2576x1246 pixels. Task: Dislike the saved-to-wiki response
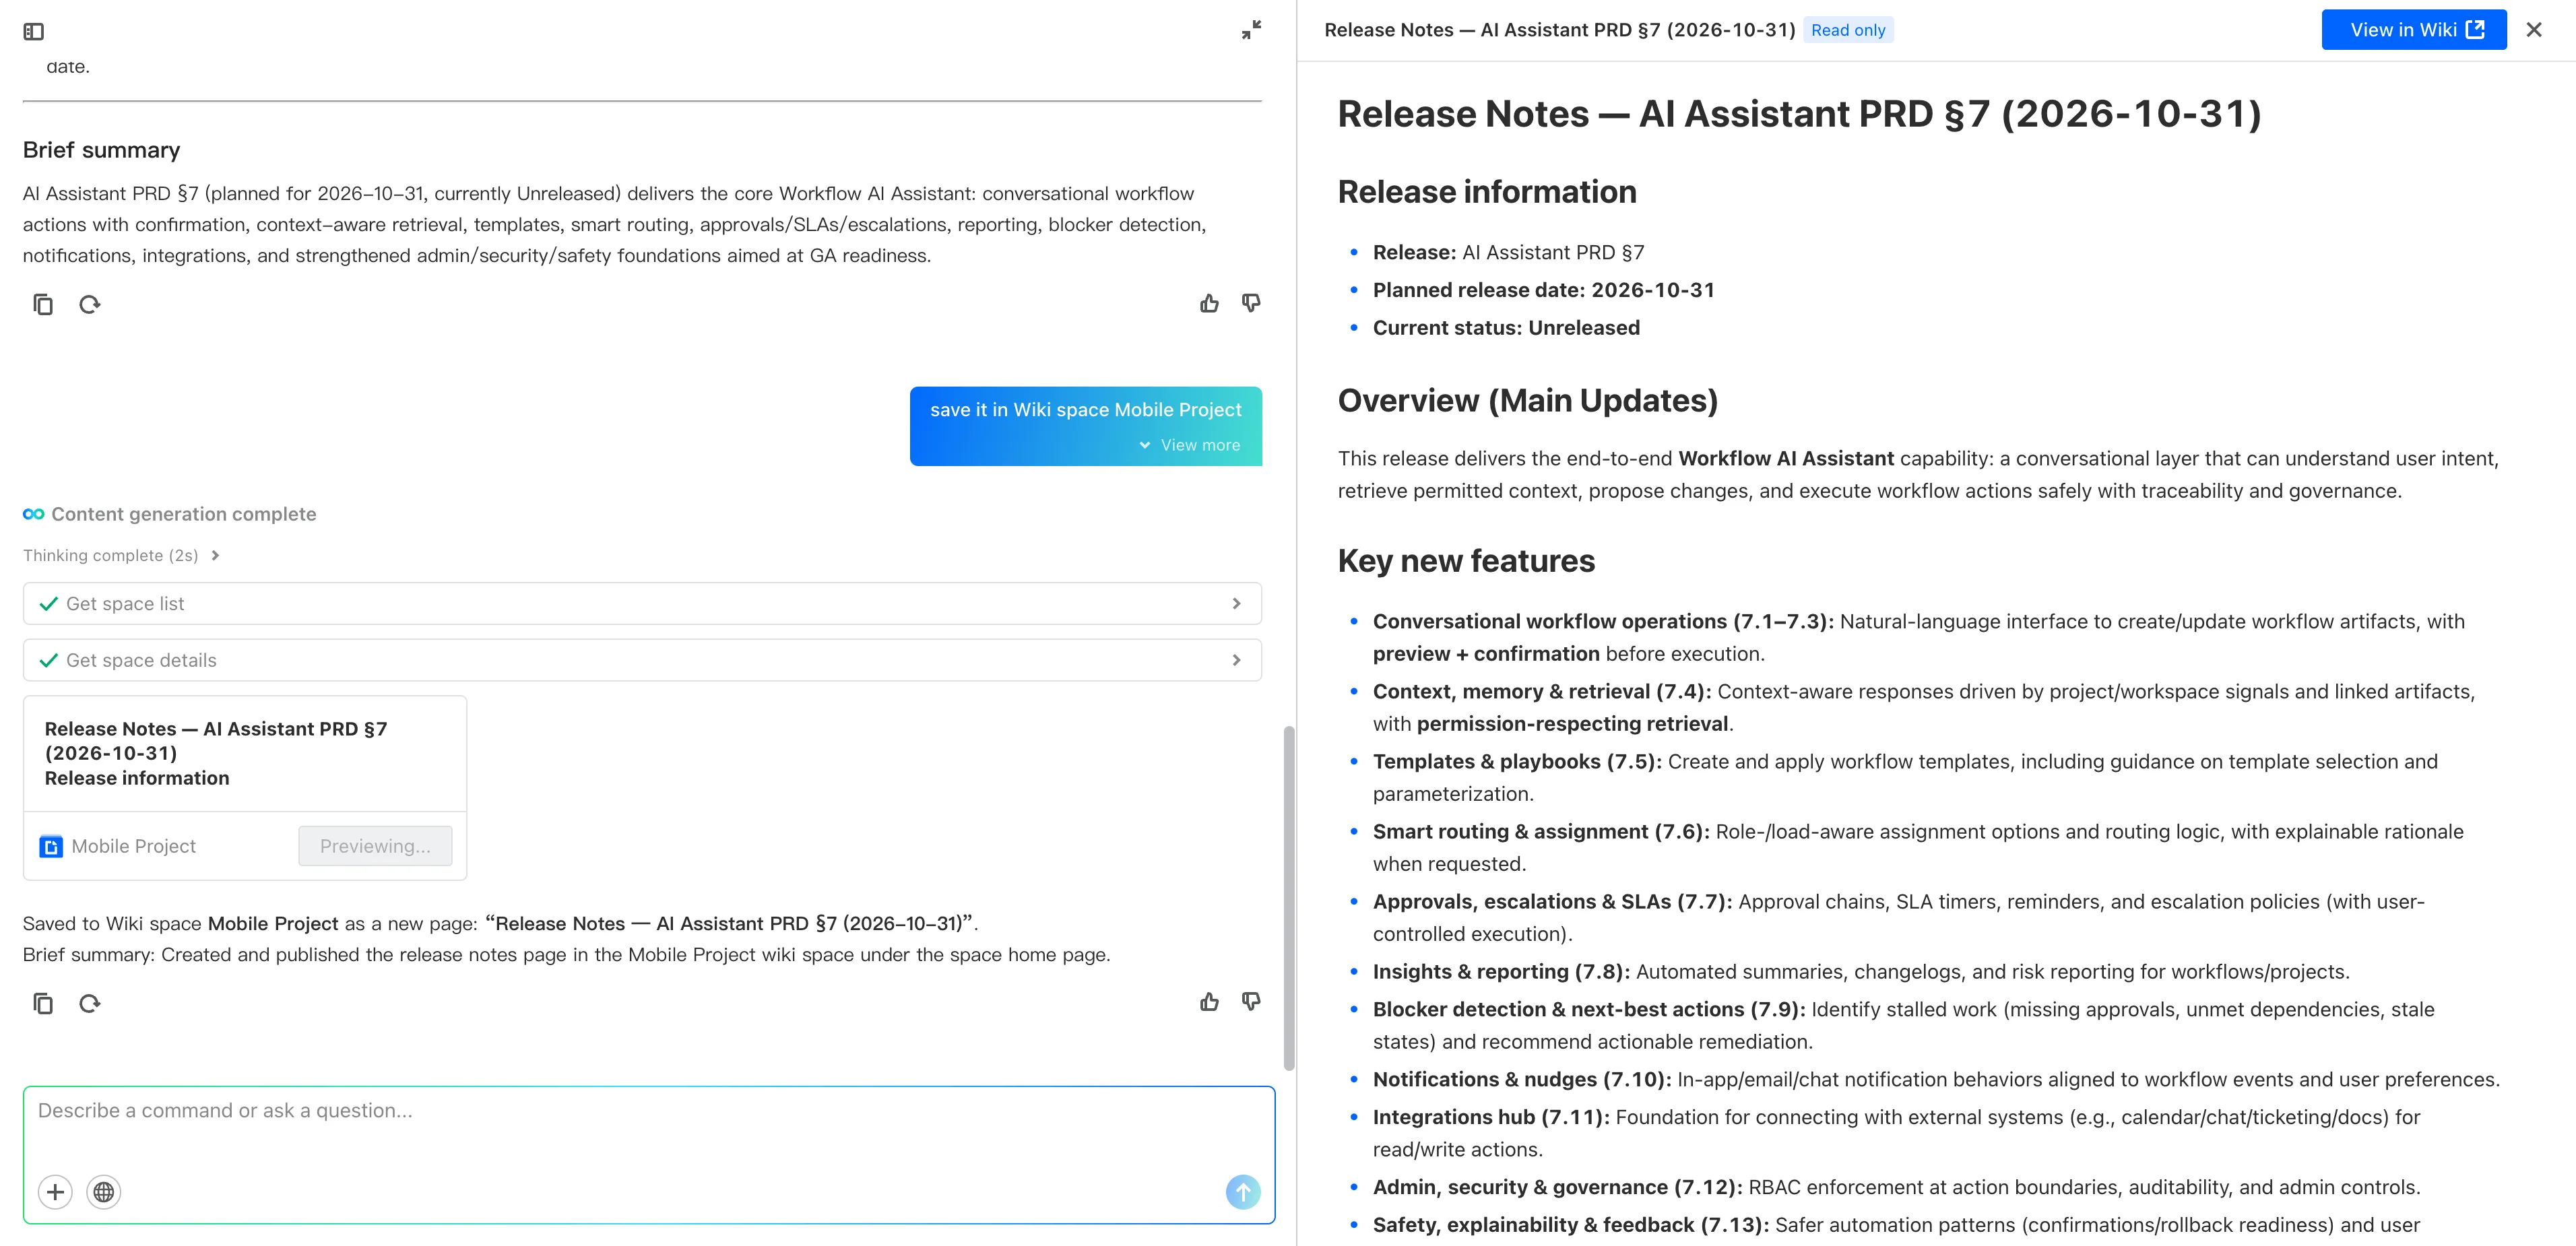[1251, 1002]
